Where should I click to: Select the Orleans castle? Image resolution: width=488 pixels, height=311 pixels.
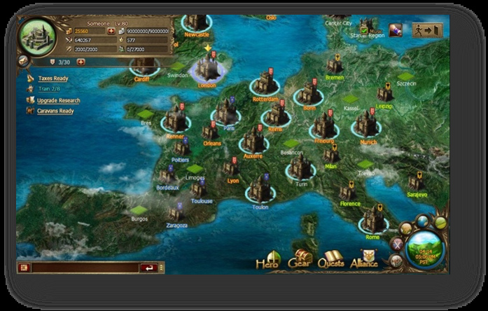[x=210, y=132]
